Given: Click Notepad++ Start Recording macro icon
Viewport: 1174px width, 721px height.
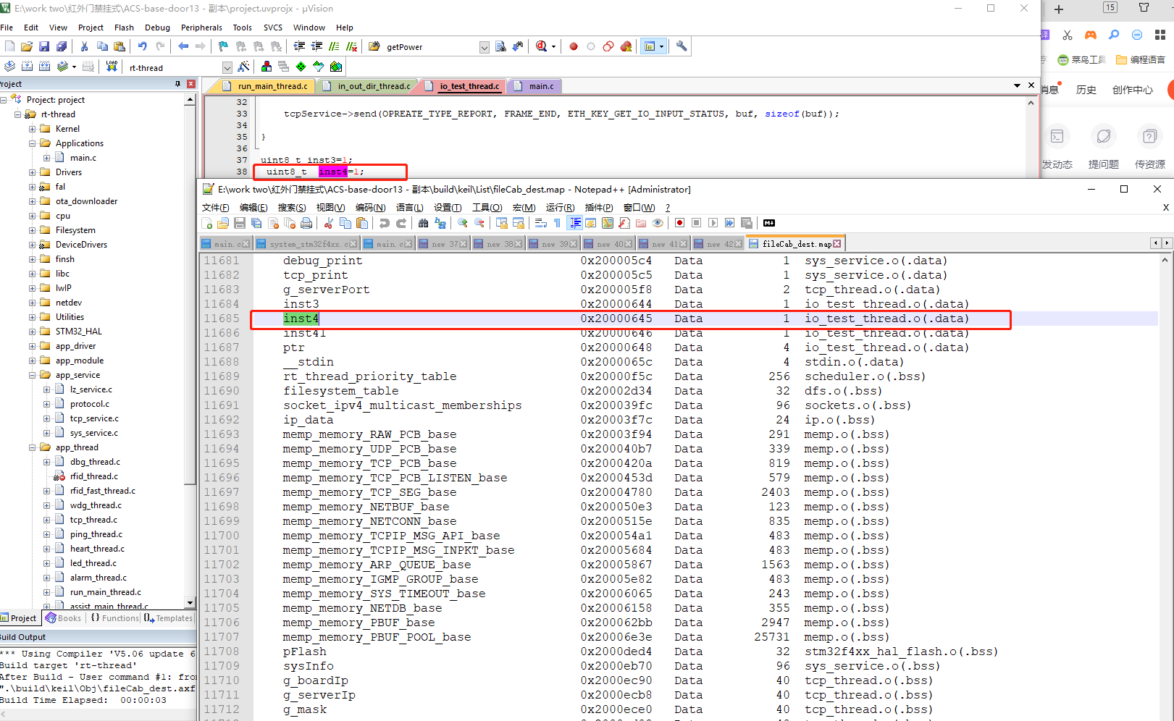Looking at the screenshot, I should pyautogui.click(x=680, y=223).
